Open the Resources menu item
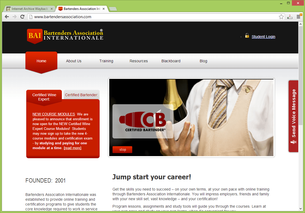This screenshot has width=305, height=213. 139,61
